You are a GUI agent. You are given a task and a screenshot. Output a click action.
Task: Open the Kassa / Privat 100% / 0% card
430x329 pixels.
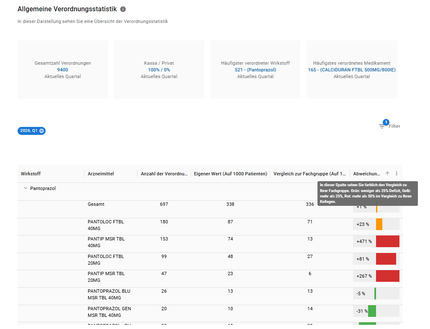point(159,70)
